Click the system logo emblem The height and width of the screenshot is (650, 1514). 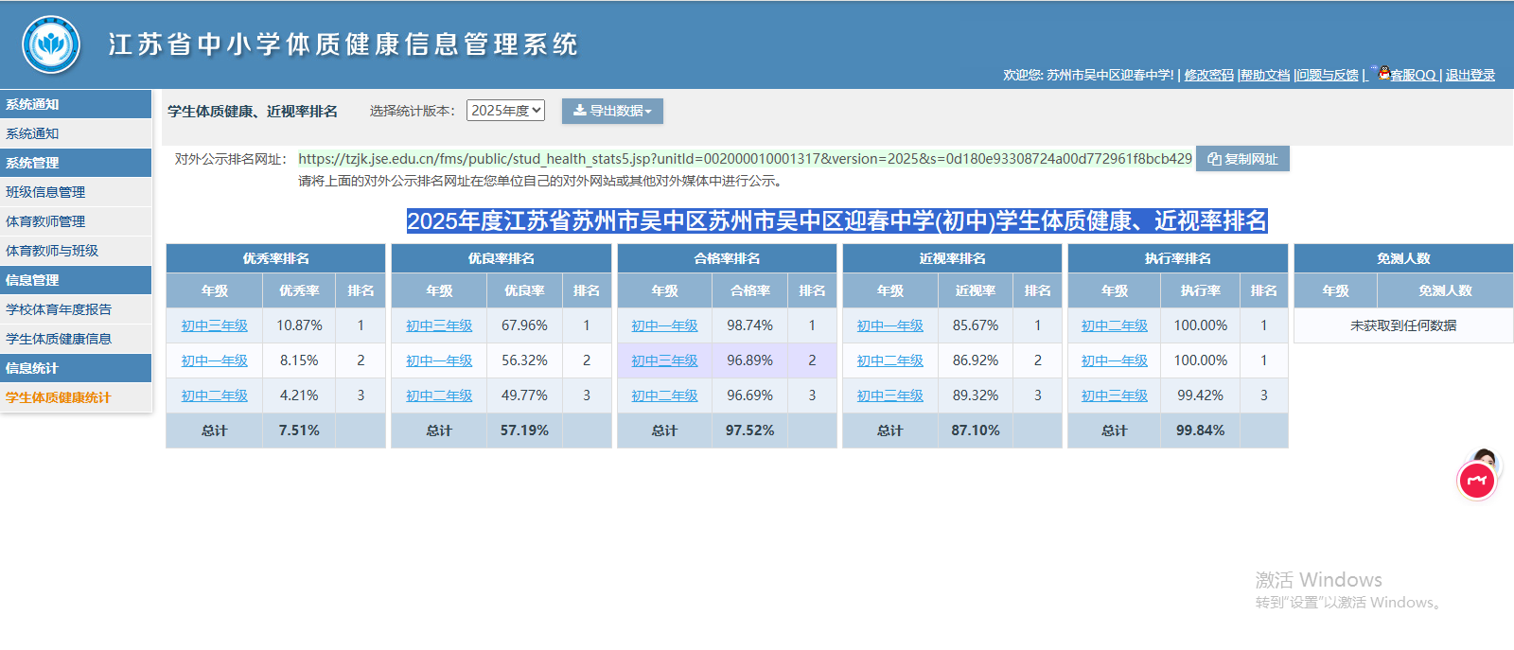pos(51,44)
